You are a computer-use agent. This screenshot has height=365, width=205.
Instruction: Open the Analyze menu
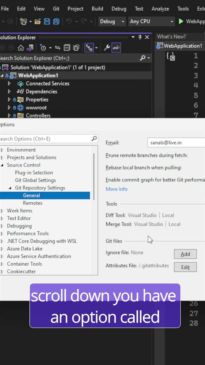pos(160,8)
